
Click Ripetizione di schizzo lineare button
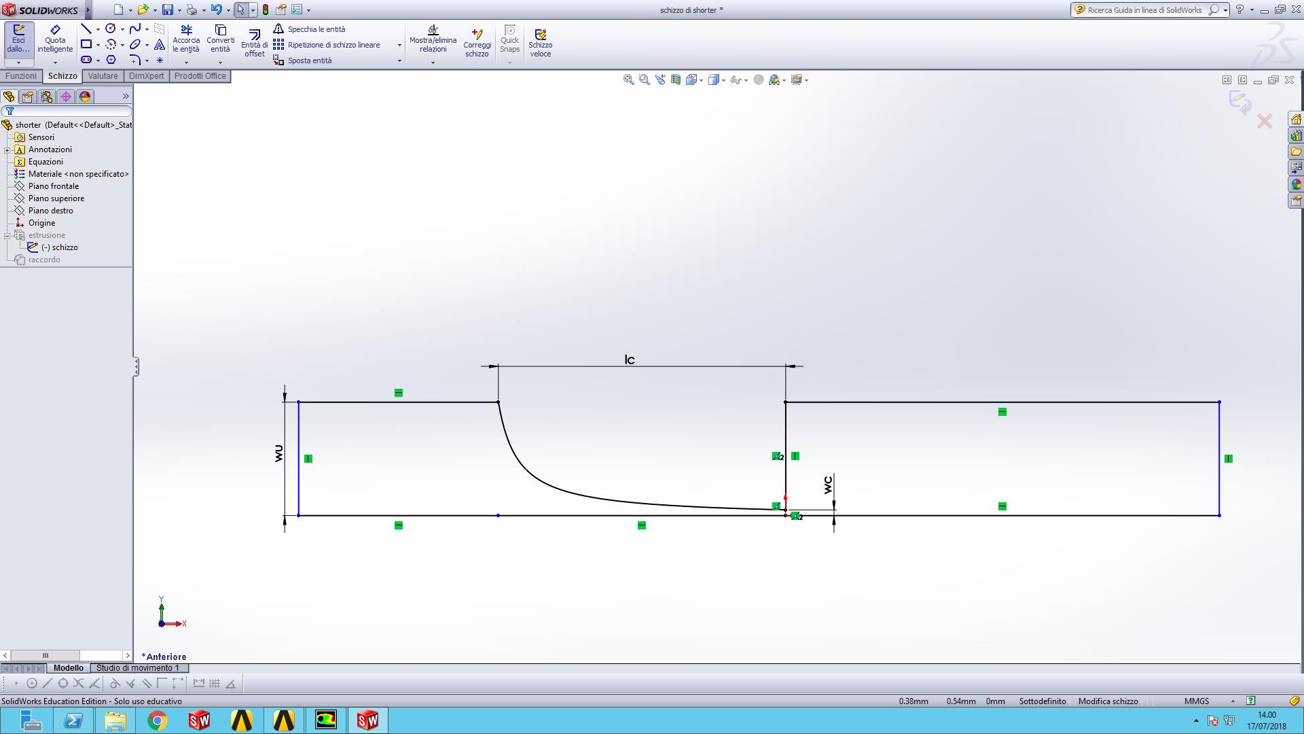point(327,45)
